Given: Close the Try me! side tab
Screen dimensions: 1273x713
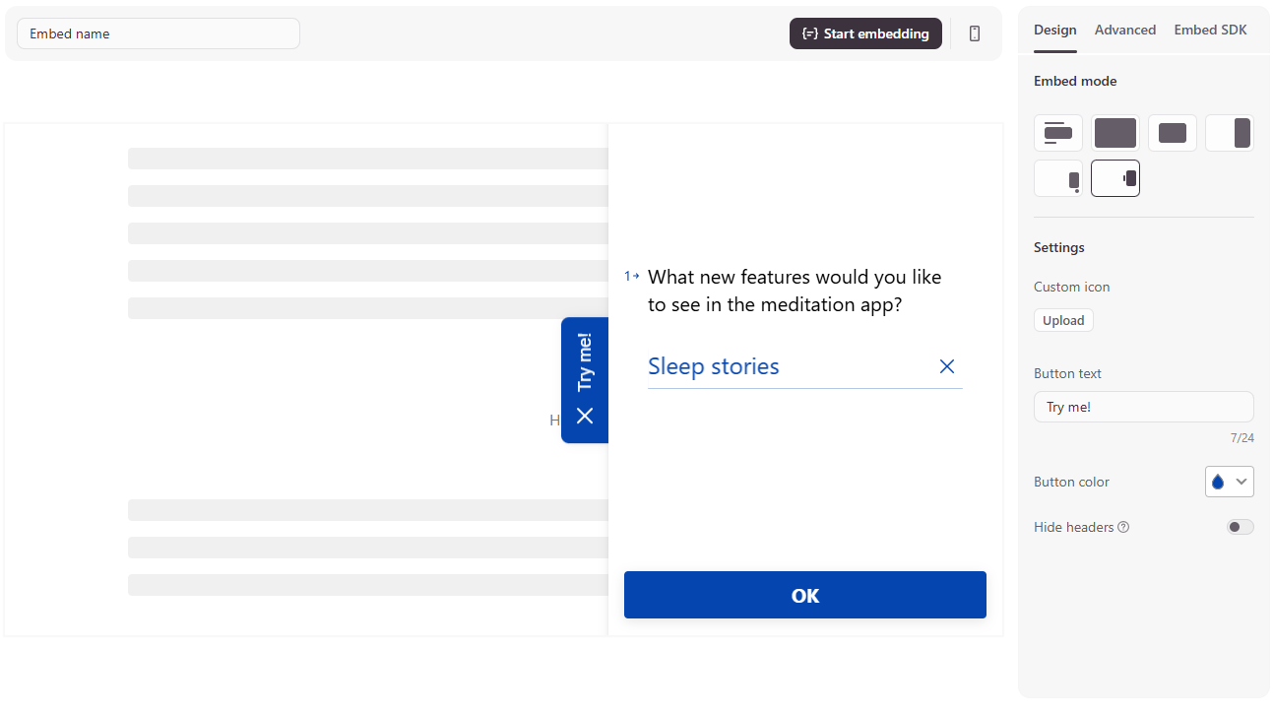Looking at the screenshot, I should 585,416.
